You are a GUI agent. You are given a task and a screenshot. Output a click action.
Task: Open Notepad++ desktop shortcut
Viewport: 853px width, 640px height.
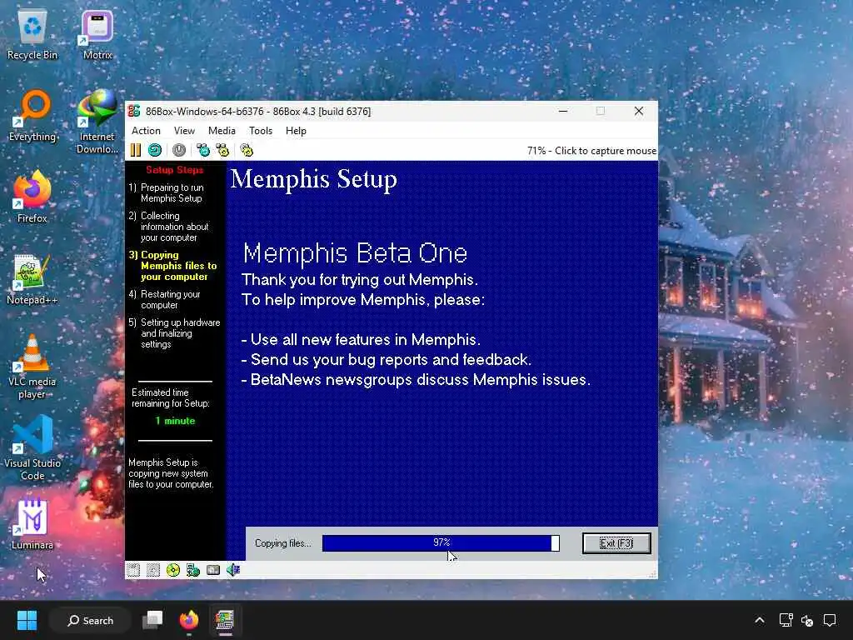tap(32, 280)
